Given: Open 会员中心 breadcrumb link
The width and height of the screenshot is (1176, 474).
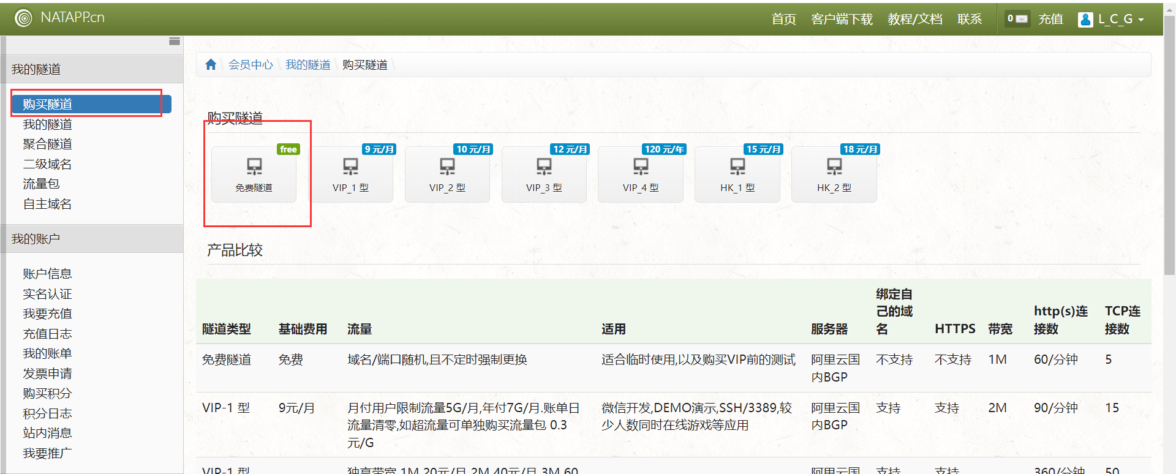Looking at the screenshot, I should pyautogui.click(x=251, y=65).
